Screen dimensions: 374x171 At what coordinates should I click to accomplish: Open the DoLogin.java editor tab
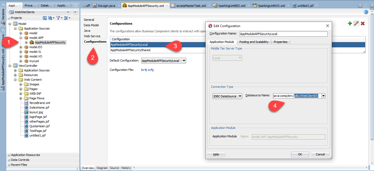(x=104, y=5)
